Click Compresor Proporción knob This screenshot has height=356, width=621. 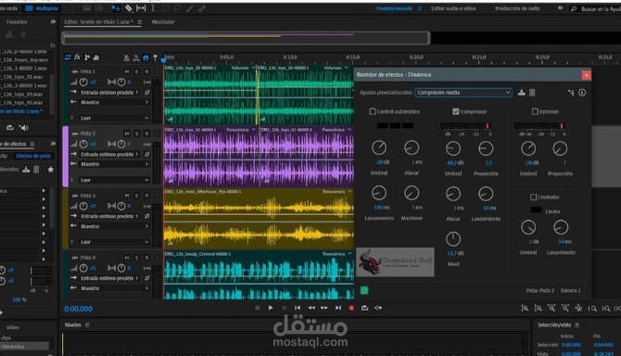(x=486, y=149)
